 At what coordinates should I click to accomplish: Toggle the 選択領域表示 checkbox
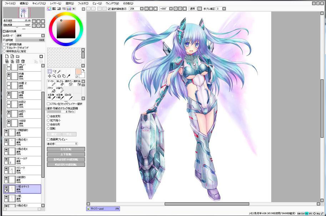coord(109,8)
